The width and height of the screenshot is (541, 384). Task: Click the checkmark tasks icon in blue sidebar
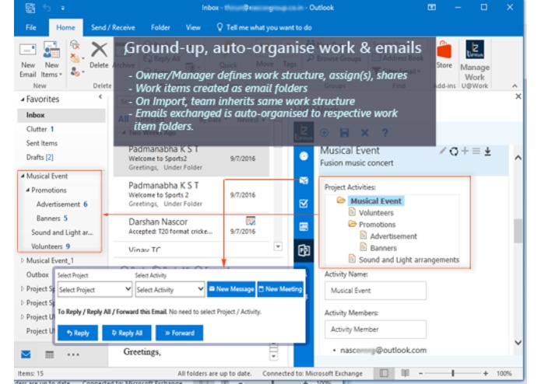304,204
